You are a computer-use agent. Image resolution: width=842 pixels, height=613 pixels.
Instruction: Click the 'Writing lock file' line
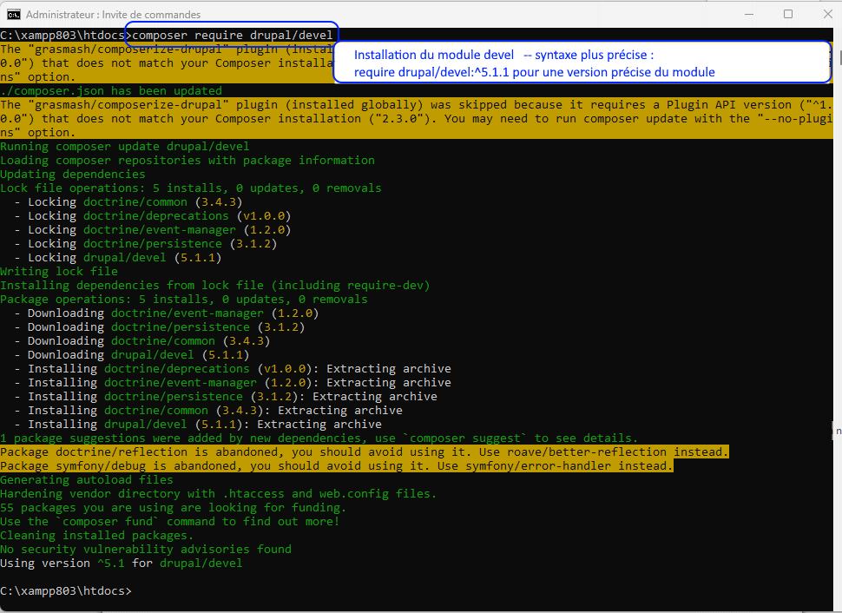(x=59, y=272)
